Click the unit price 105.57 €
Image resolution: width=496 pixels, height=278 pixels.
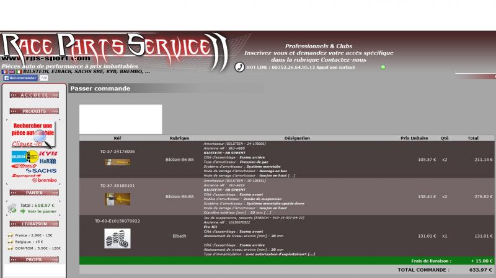[427, 160]
